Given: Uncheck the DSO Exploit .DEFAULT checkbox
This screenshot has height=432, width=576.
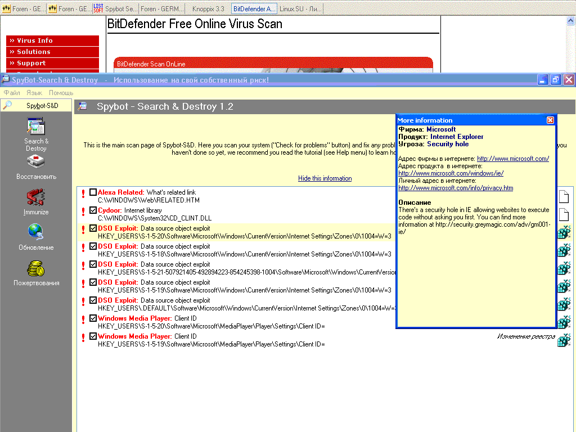Looking at the screenshot, I should point(93,300).
